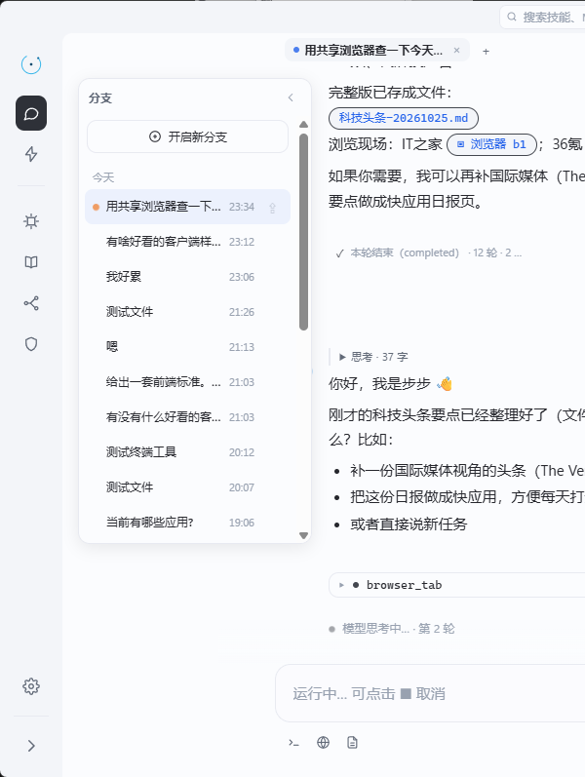The width and height of the screenshot is (585, 777).
Task: Click the document icon below input
Action: pos(353,742)
